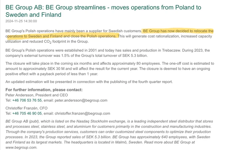Click the text 'approximately 80 employees'
The image size is (226, 150).
click(x=136, y=63)
